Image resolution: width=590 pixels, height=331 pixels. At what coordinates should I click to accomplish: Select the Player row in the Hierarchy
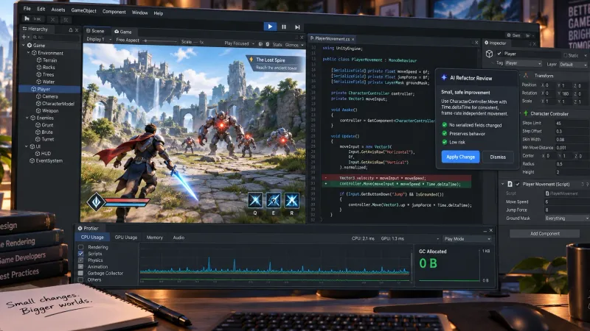pyautogui.click(x=49, y=89)
